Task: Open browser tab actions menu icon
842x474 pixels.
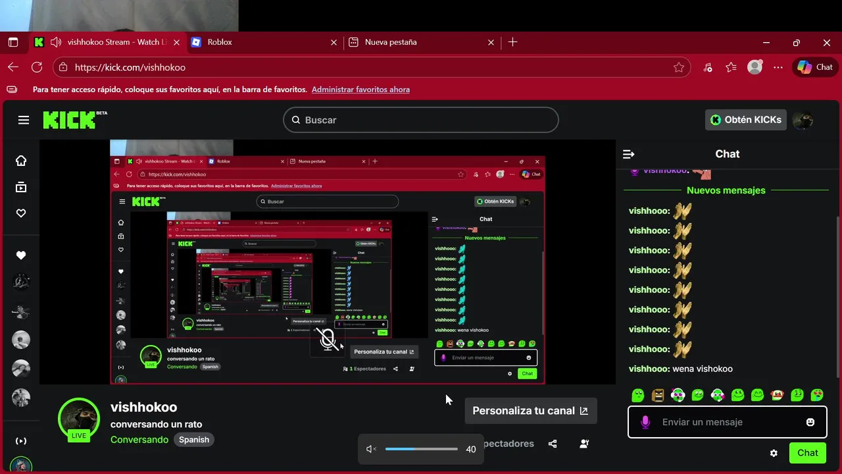Action: pyautogui.click(x=12, y=42)
